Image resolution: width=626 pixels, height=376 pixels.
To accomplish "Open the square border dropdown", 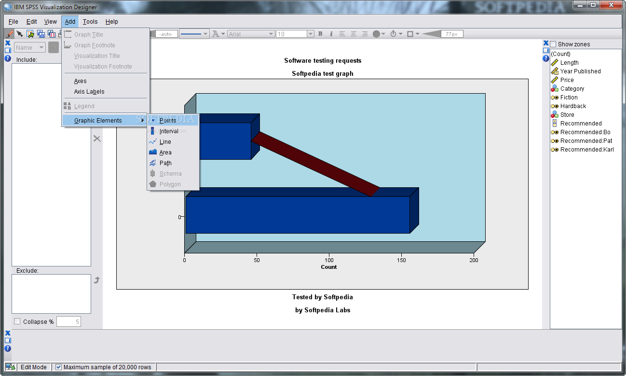I will point(413,34).
